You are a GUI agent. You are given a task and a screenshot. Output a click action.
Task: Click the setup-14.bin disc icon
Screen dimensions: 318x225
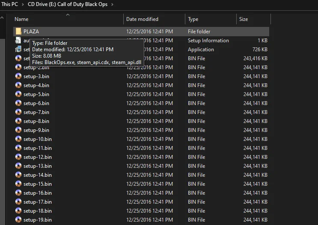[x=18, y=175]
